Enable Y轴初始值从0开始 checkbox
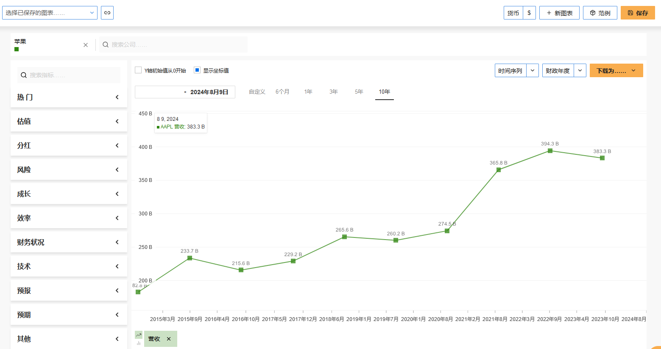661x349 pixels. pos(138,70)
